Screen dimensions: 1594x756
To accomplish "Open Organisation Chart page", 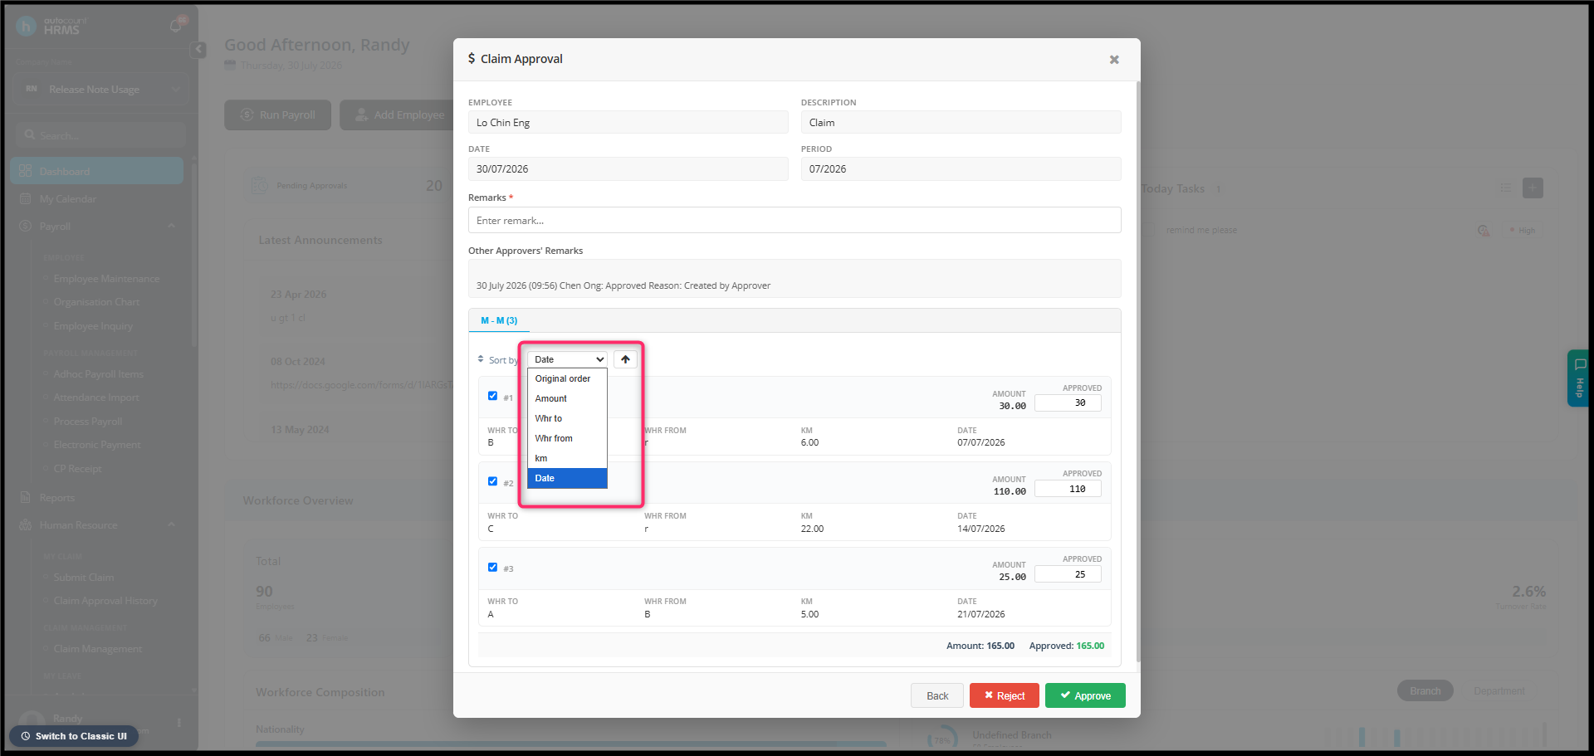I will pos(96,302).
